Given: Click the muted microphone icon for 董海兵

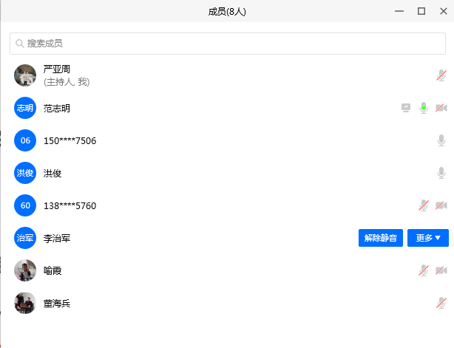Looking at the screenshot, I should point(441,303).
